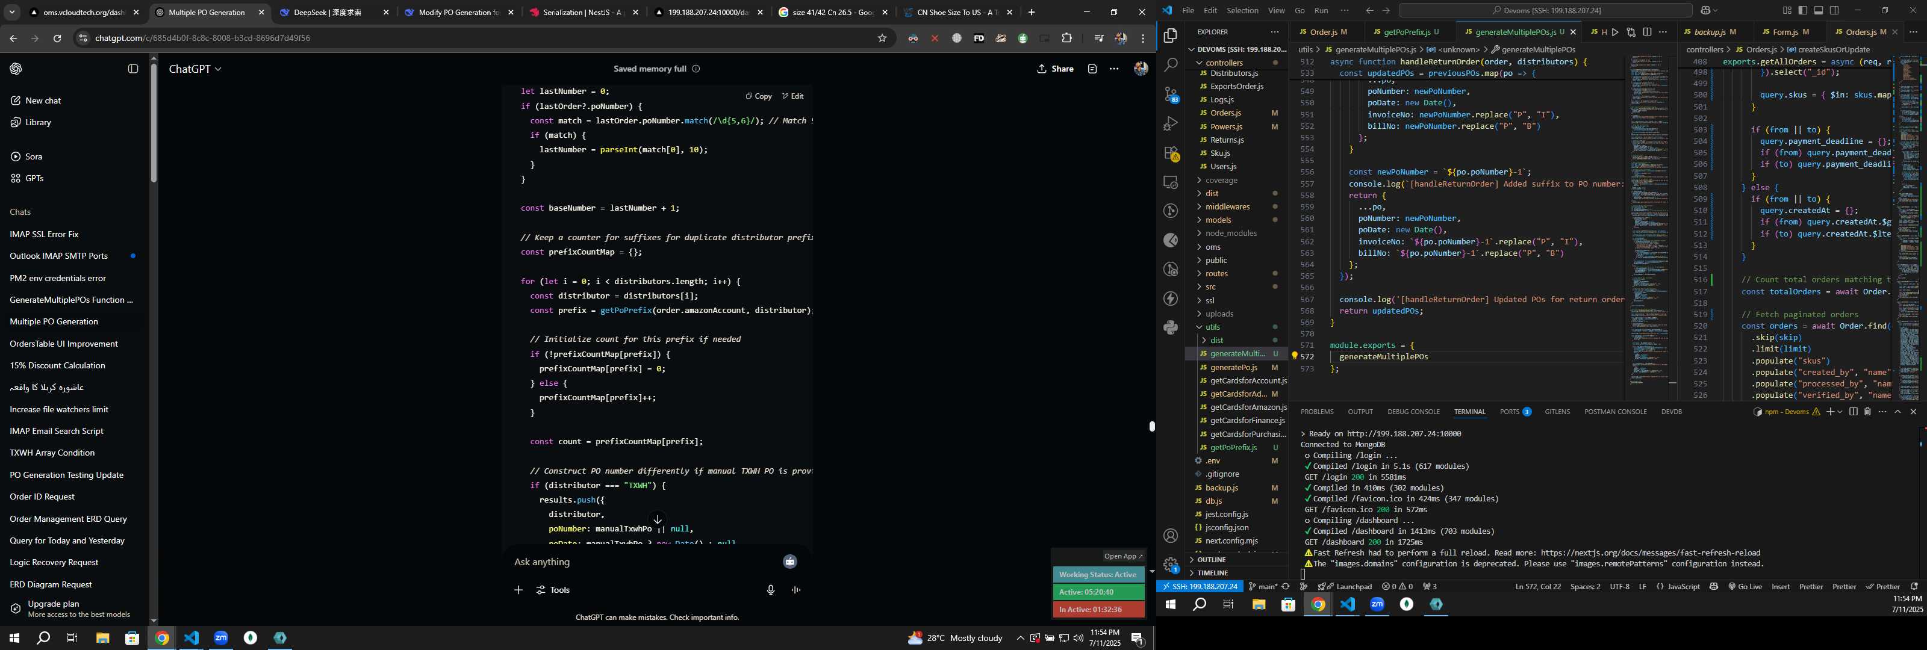Screen dimensions: 1927x650
Task: Click Share button in ChatGPT
Action: point(1055,69)
